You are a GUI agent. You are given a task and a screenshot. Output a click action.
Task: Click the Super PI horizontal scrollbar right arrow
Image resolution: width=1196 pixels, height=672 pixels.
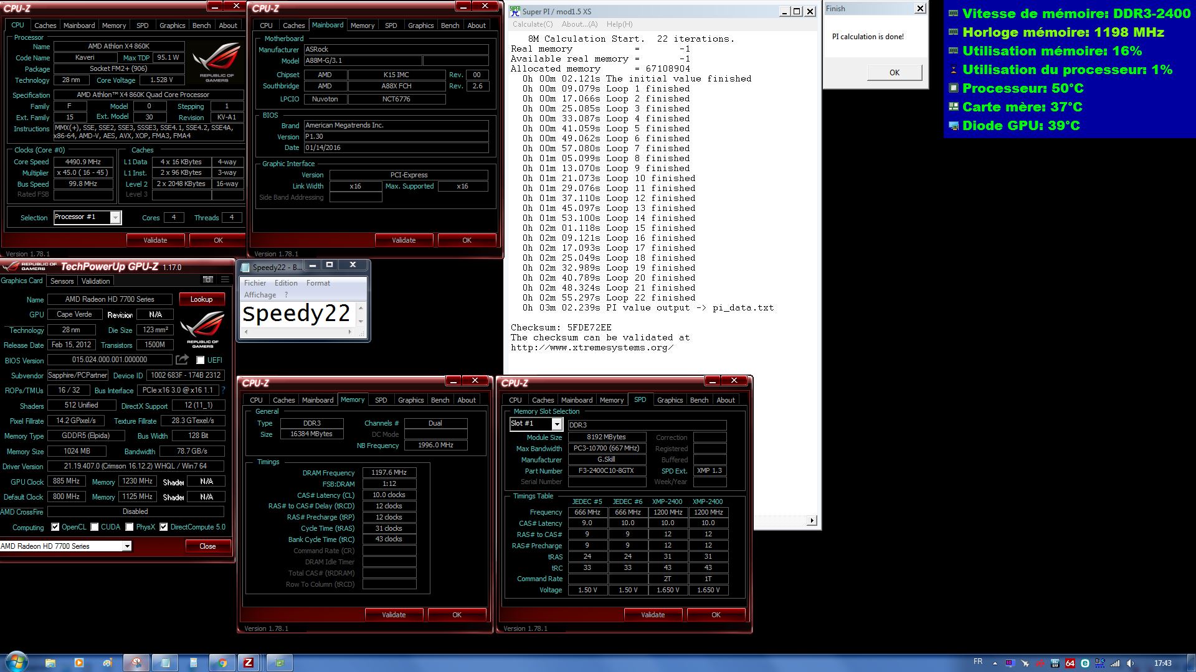click(x=811, y=520)
